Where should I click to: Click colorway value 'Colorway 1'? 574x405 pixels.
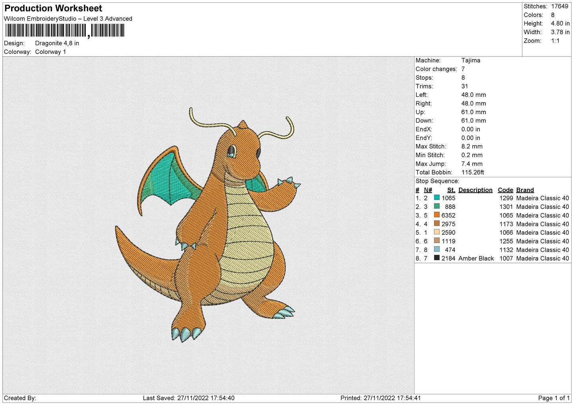click(x=50, y=52)
